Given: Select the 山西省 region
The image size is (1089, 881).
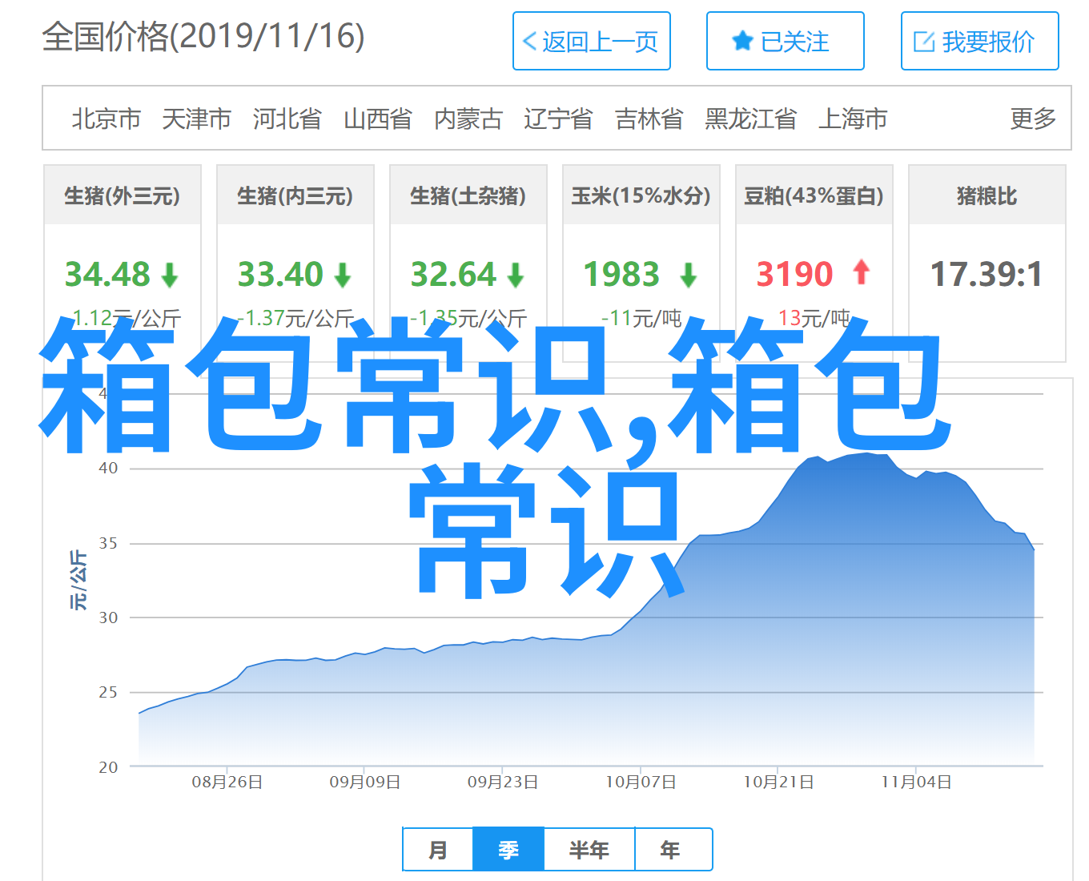Looking at the screenshot, I should pos(378,119).
